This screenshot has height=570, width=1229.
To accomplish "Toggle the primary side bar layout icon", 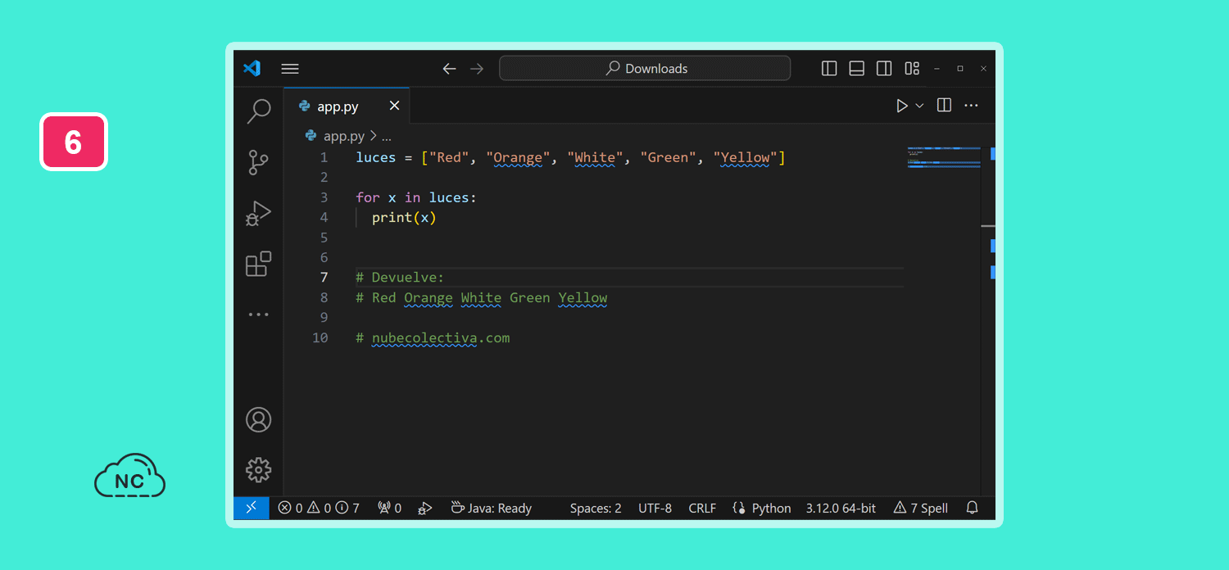I will pos(829,69).
